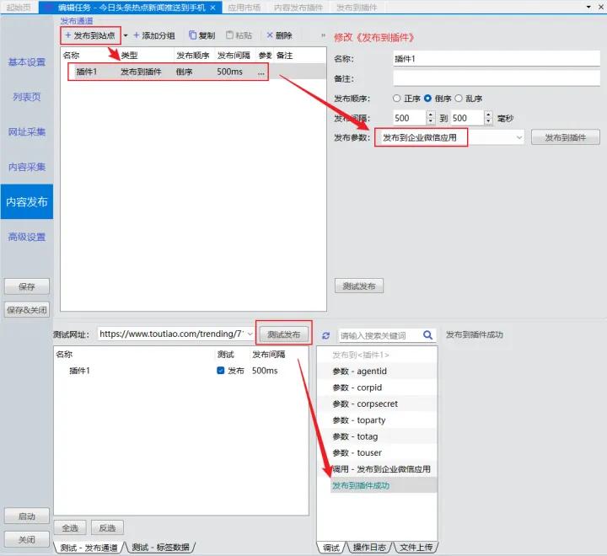
Task: Click the 关闭 button
Action: [x=27, y=539]
